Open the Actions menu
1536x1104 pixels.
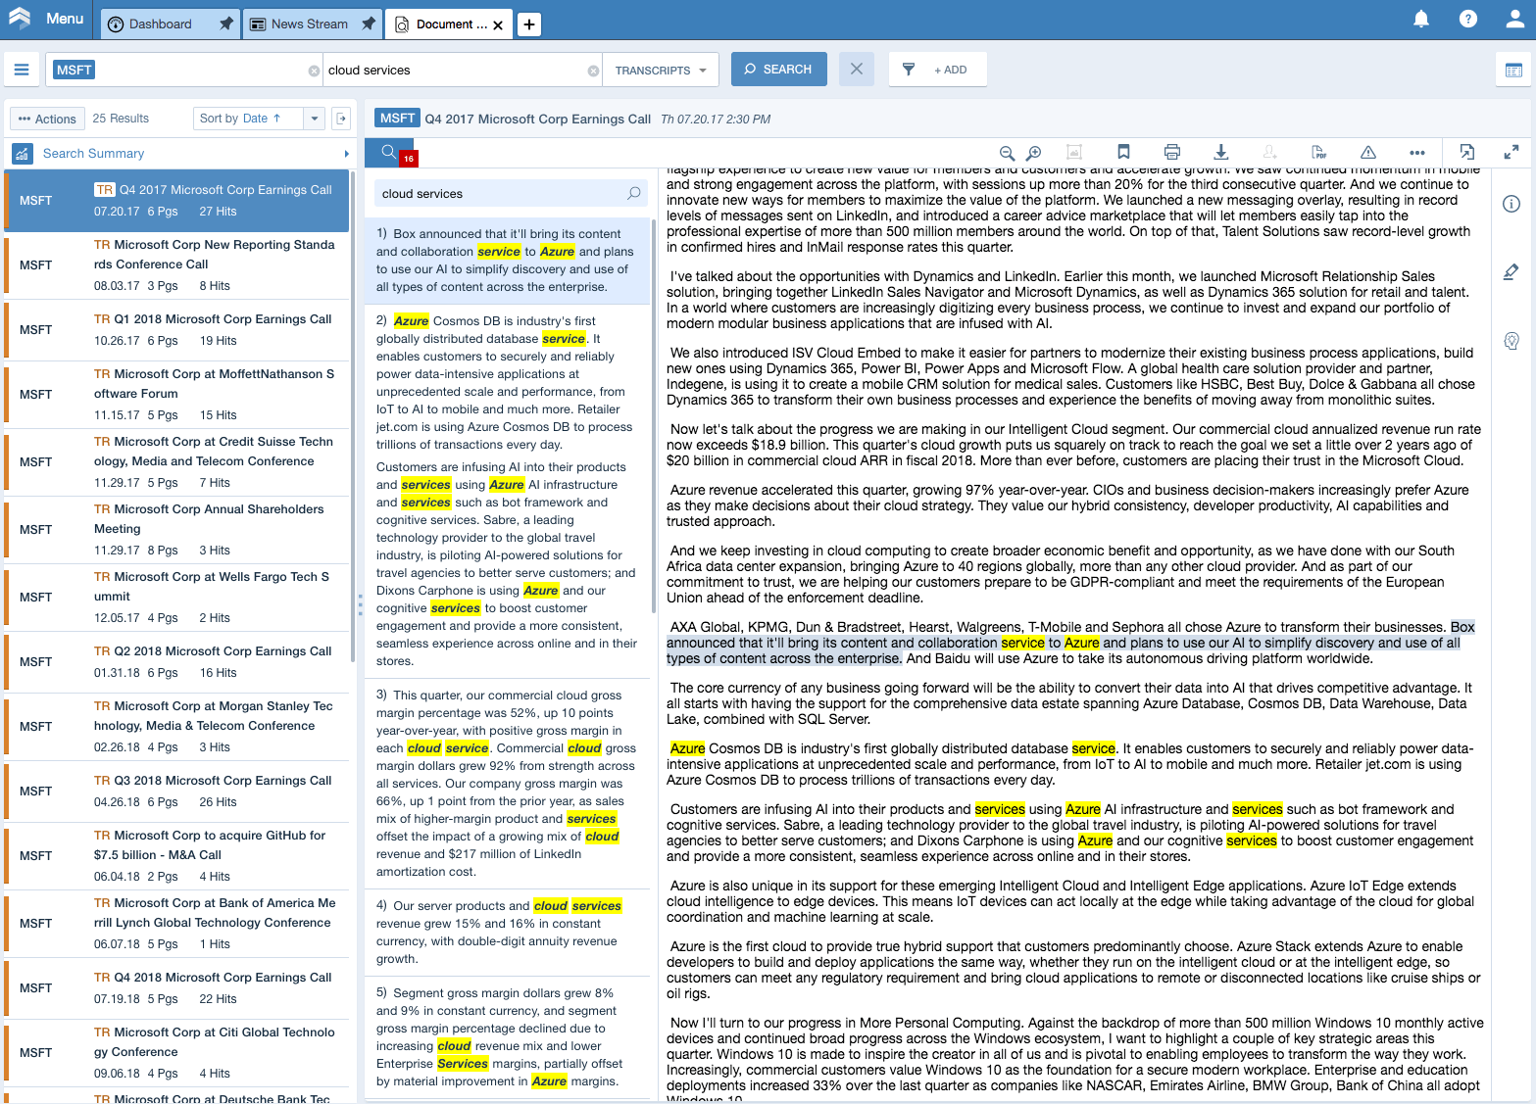47,119
